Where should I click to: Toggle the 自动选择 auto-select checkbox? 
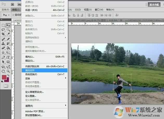[13, 15]
